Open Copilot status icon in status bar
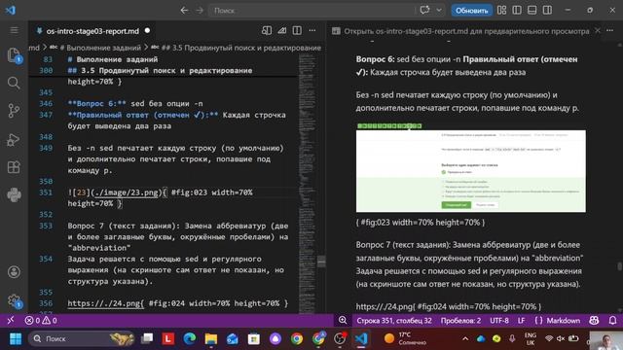The width and height of the screenshot is (623, 350). tap(594, 320)
